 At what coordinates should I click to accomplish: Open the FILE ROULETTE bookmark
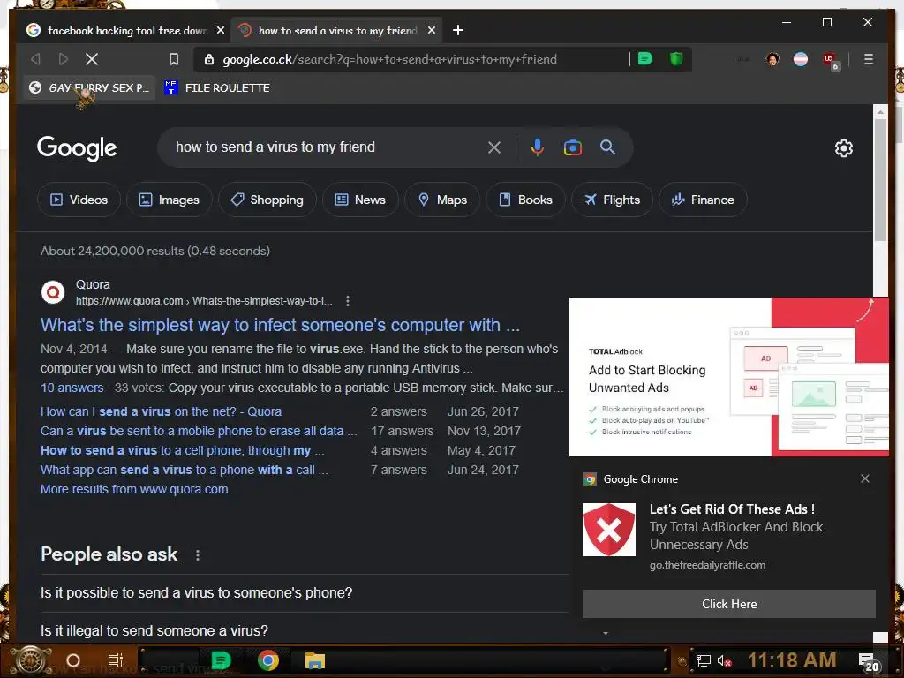217,87
